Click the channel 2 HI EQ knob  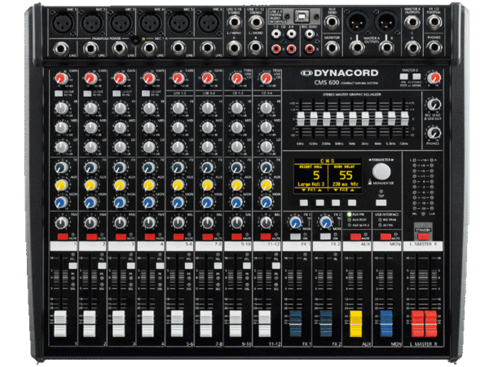point(90,108)
